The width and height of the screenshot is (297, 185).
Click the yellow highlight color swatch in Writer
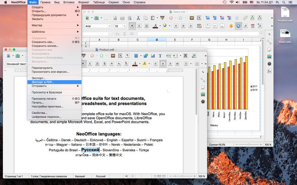point(144,64)
